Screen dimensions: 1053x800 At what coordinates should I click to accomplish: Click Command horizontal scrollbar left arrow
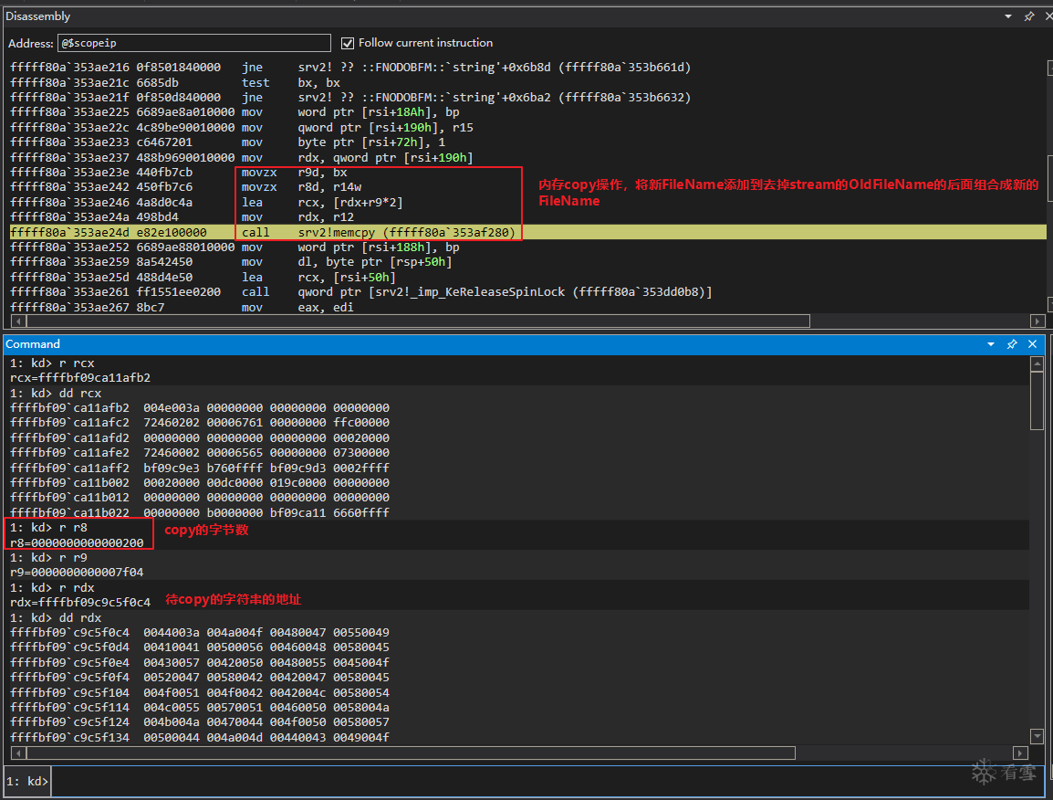click(17, 753)
